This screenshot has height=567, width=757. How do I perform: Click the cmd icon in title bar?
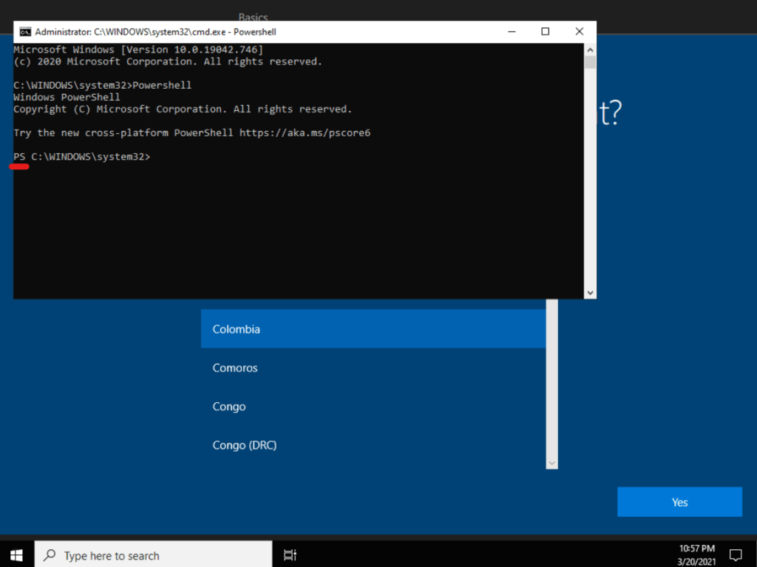25,32
